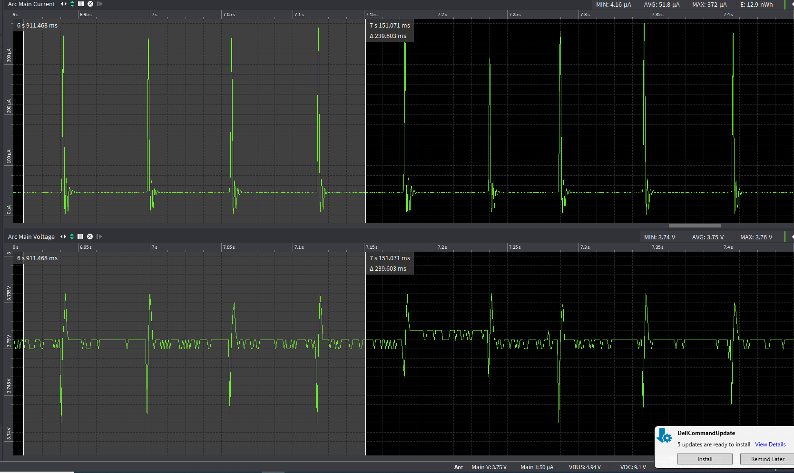Click green vertical autoscale arrows in Arc Main Current
The height and width of the screenshot is (473, 794).
click(x=72, y=4)
